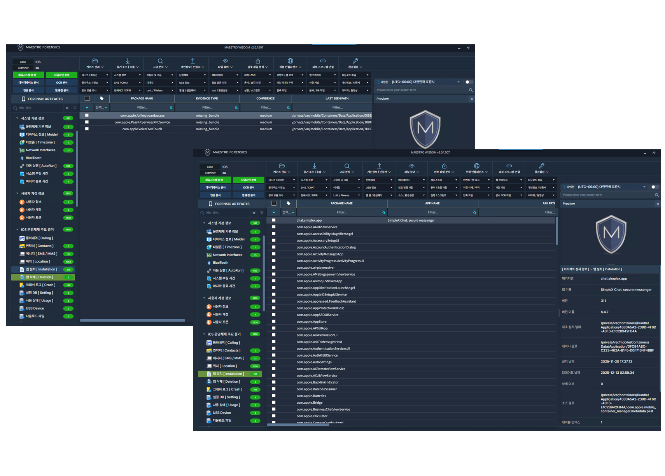Click the horizontal scrollbar under front window table
This screenshot has height=476, width=665.
point(298,425)
